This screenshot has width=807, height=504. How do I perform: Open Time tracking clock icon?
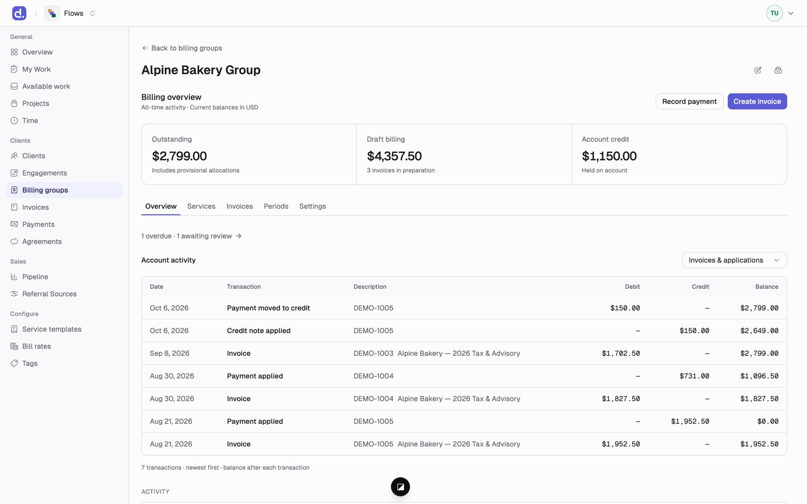pyautogui.click(x=14, y=120)
